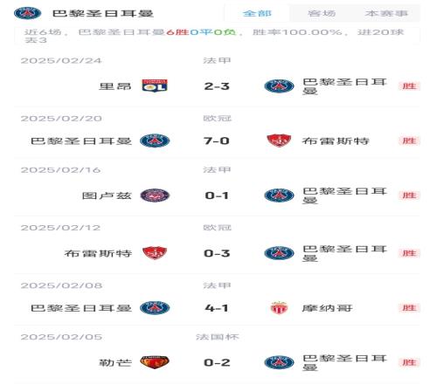Open the 2-3 score of Lyon match
Image resolution: width=437 pixels, height=384 pixels.
tap(217, 86)
